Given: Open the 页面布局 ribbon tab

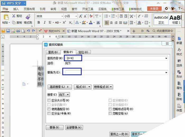Looking at the screenshot, I should [29, 9].
